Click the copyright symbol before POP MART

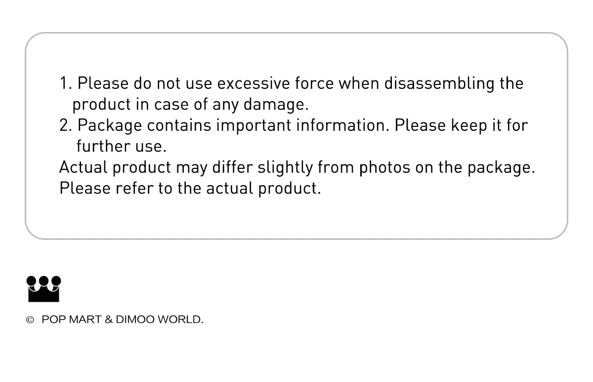[30, 320]
